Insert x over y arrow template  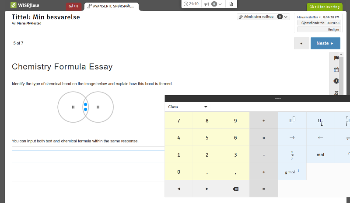click(292, 155)
